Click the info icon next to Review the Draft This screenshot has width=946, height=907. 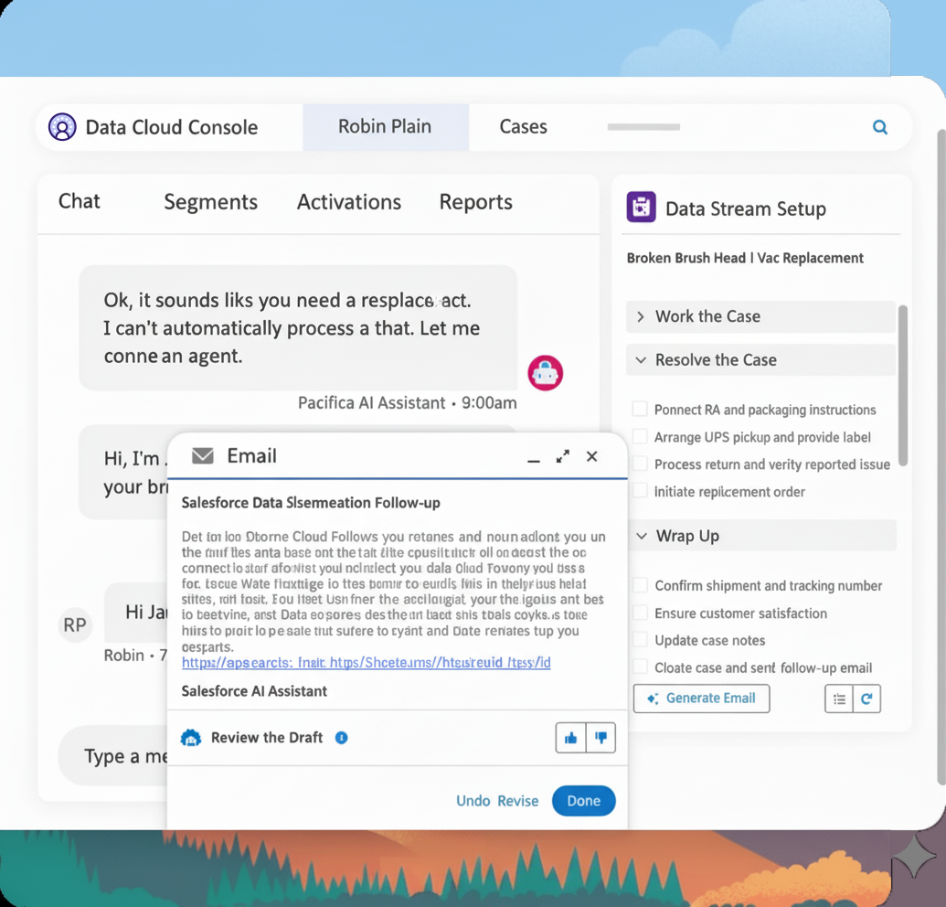(341, 738)
